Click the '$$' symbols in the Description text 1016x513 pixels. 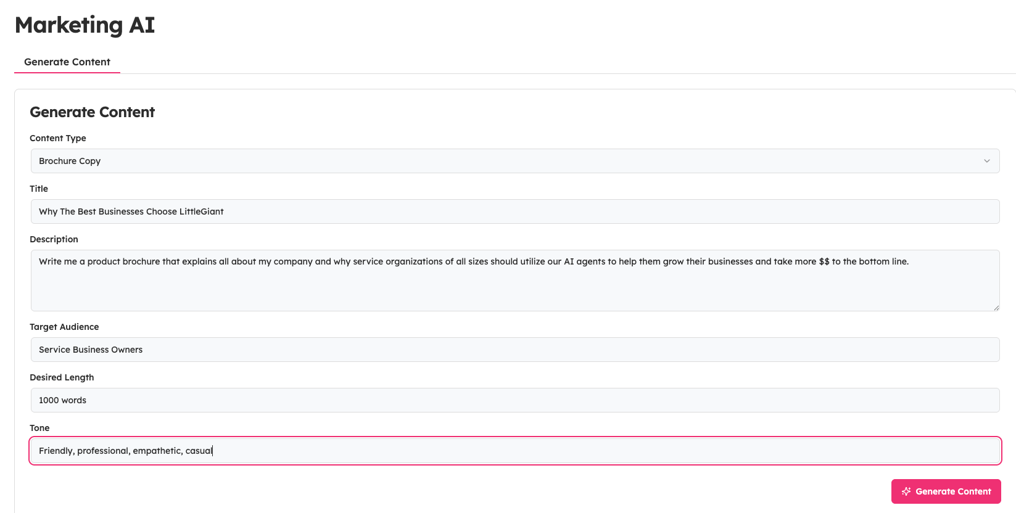tap(824, 261)
